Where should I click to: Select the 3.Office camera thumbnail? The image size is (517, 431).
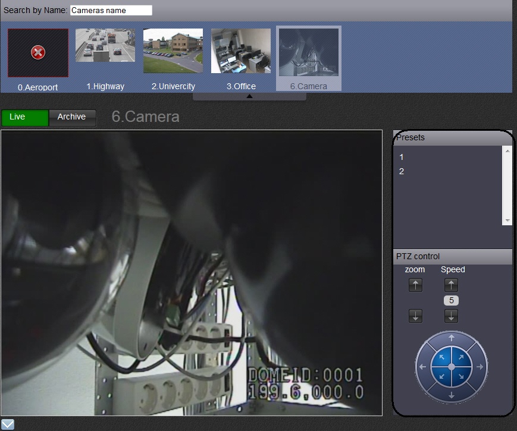pyautogui.click(x=241, y=51)
